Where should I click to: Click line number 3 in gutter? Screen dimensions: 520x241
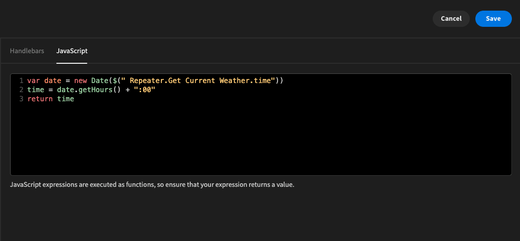tap(21, 99)
